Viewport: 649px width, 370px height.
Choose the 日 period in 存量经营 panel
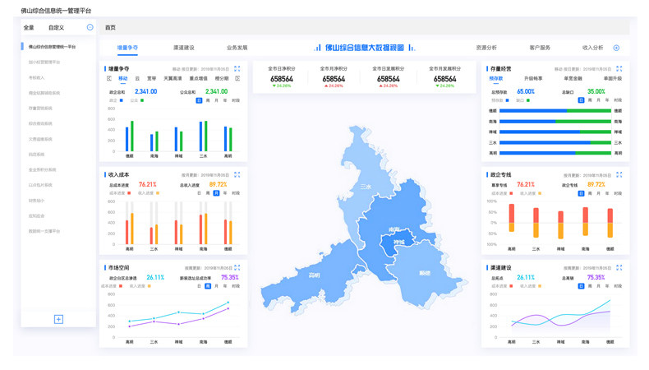tap(581, 100)
